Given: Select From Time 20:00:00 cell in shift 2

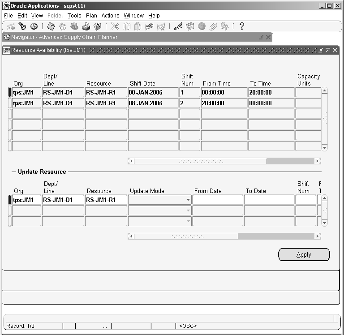Looking at the screenshot, I should pos(224,103).
